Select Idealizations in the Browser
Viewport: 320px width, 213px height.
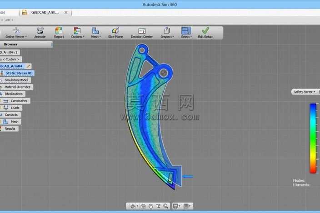14,94
